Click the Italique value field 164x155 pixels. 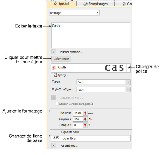coord(78,125)
